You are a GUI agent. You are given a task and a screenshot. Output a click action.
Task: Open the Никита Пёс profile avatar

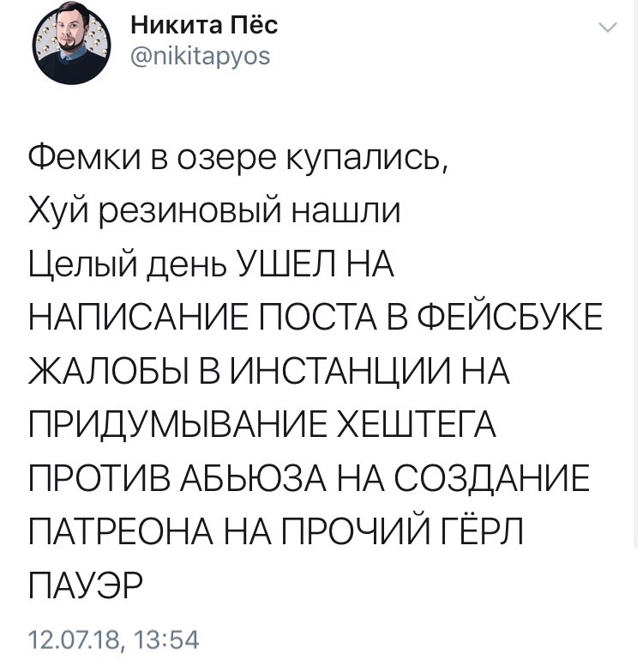click(x=71, y=45)
